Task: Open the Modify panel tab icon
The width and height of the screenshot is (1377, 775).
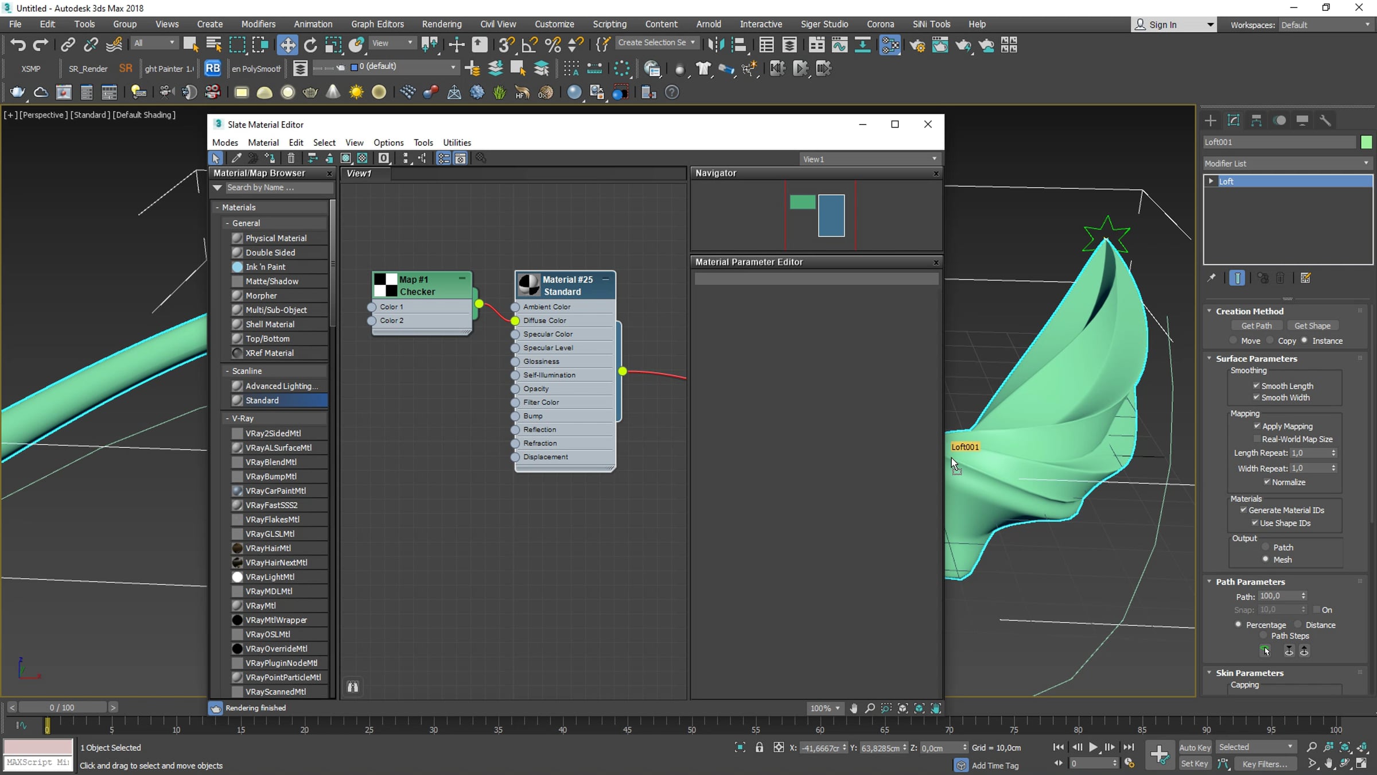Action: click(x=1233, y=120)
